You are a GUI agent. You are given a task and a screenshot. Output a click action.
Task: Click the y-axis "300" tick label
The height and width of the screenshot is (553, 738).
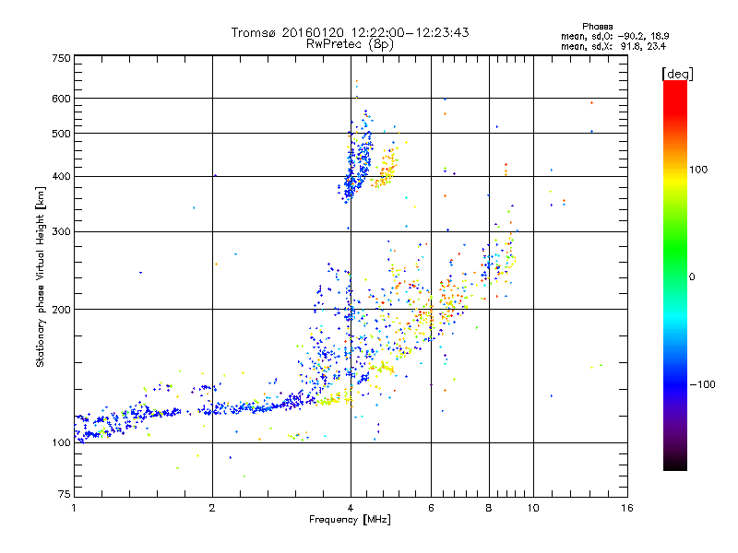pyautogui.click(x=61, y=231)
